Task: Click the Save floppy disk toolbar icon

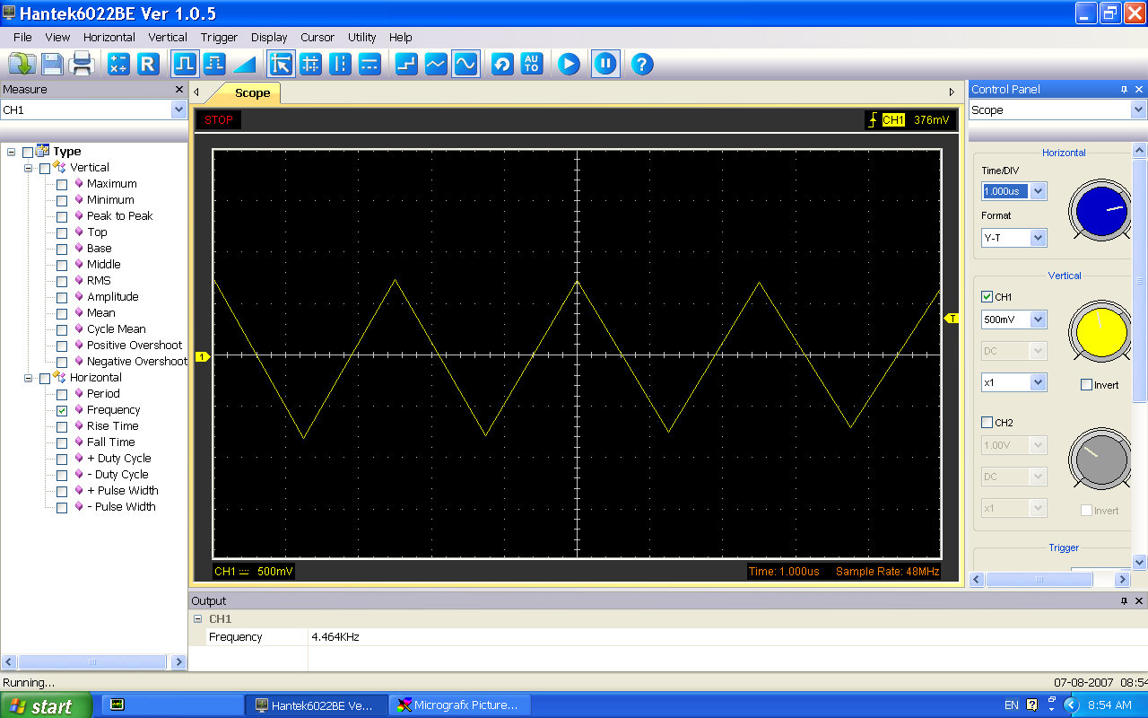Action: tap(52, 64)
